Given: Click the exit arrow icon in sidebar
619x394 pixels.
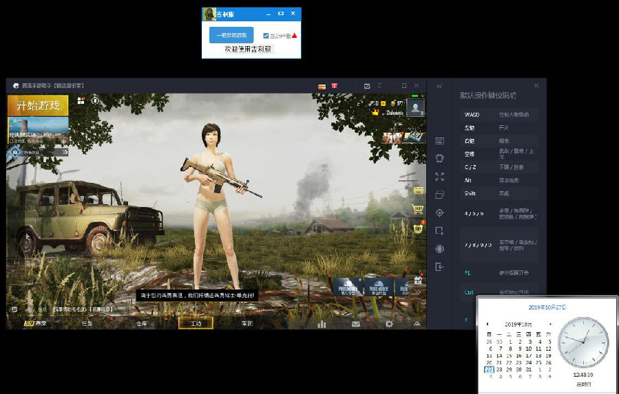Looking at the screenshot, I should click(x=439, y=267).
